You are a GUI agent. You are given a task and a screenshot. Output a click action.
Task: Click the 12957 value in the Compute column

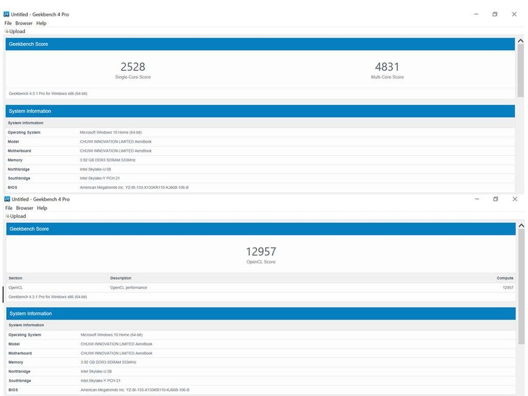(x=508, y=288)
